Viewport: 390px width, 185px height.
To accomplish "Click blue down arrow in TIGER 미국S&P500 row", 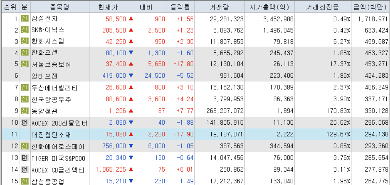I will [x=131, y=158].
